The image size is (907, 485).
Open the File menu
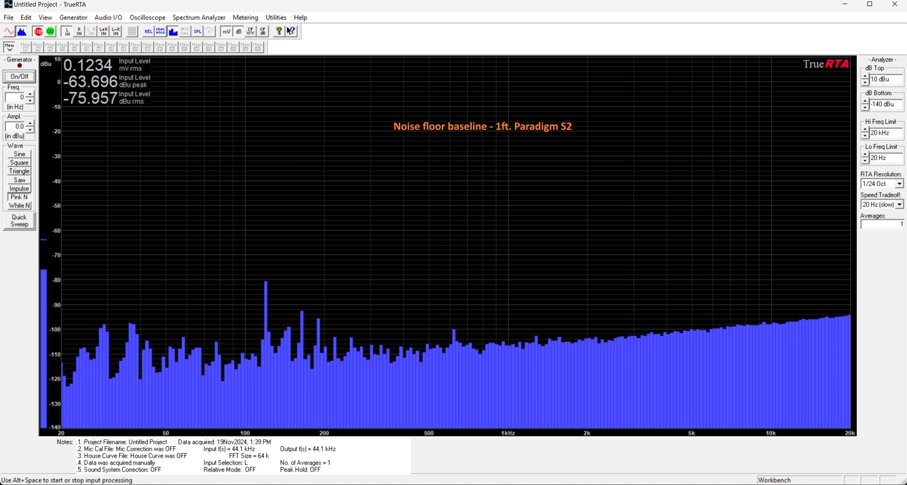pyautogui.click(x=8, y=17)
